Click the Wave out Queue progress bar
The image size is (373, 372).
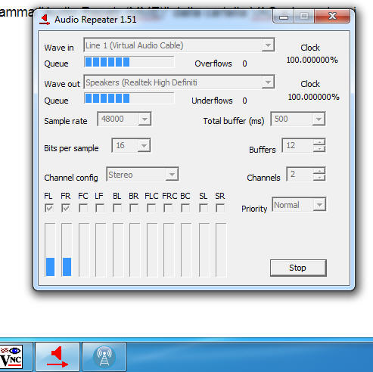point(129,98)
